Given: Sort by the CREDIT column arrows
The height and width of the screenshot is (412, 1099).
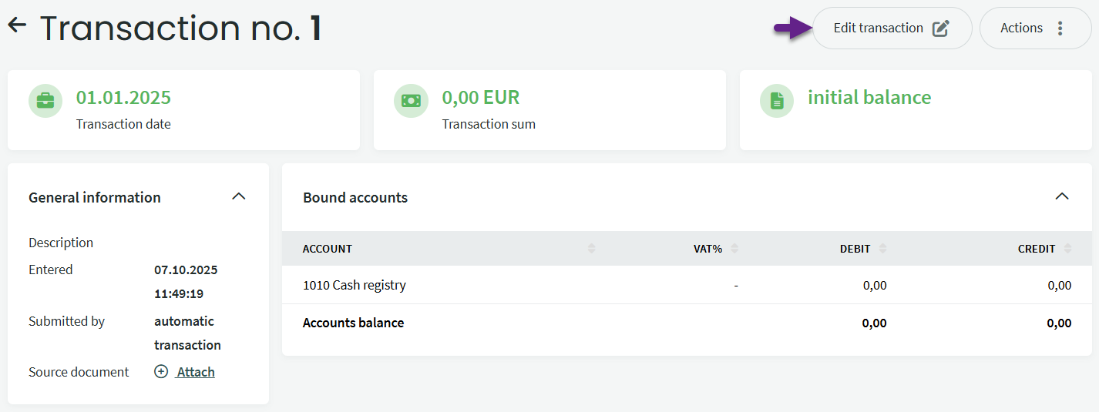Looking at the screenshot, I should [1067, 249].
